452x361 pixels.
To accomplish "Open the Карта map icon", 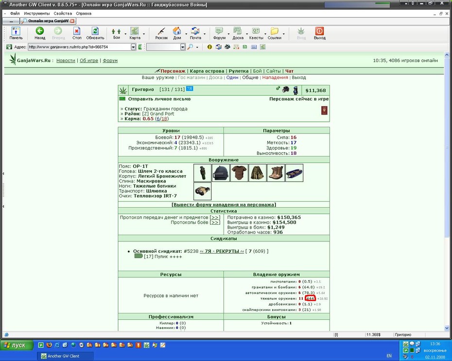I will click(x=135, y=33).
